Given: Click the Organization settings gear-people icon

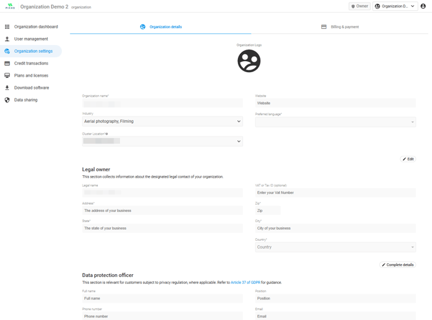Looking at the screenshot, I should pyautogui.click(x=7, y=51).
